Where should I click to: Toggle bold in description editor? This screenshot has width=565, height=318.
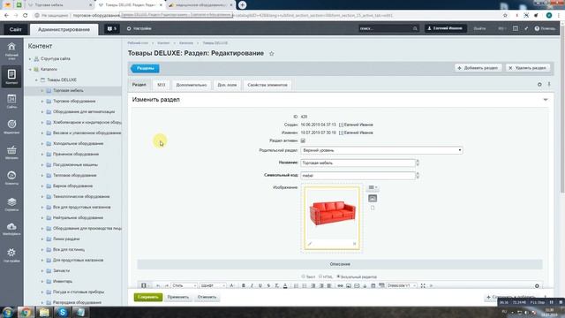pos(244,285)
